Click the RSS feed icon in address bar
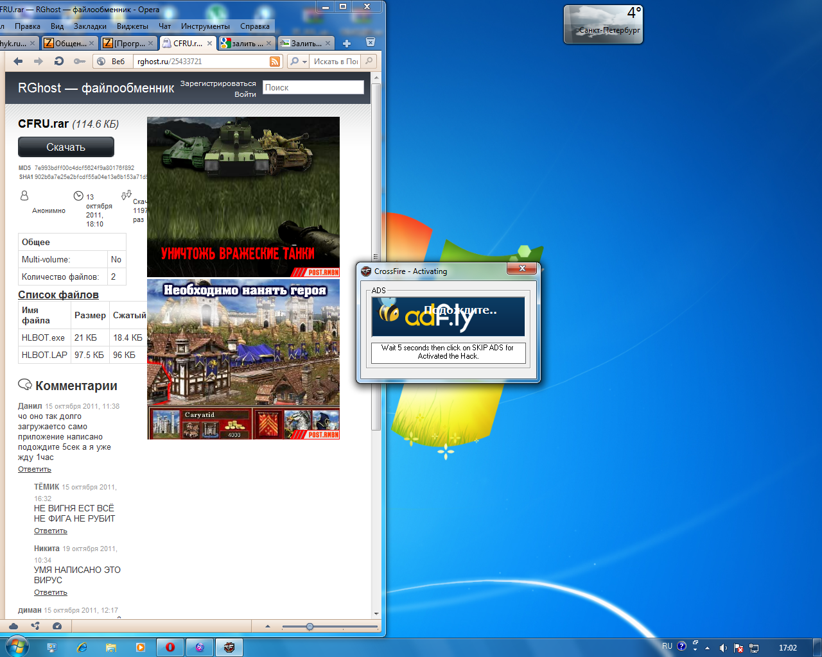The height and width of the screenshot is (657, 822). click(275, 62)
